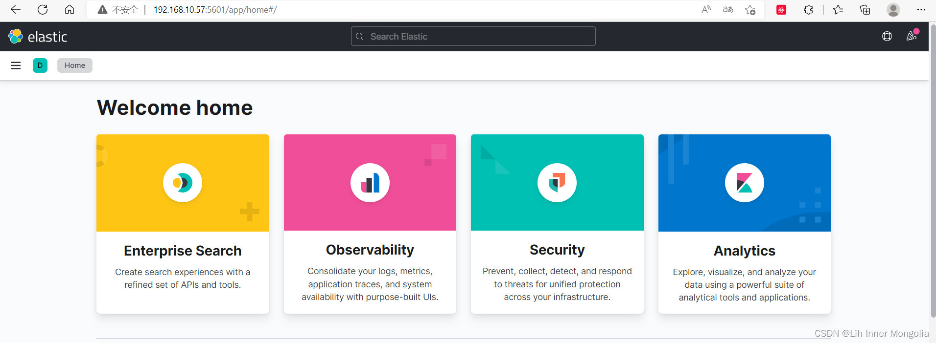This screenshot has width=936, height=343.
Task: Open the Elastic help menu icon
Action: 887,37
